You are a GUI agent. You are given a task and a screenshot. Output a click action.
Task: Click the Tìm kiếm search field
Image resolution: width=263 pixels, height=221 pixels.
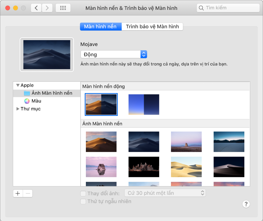tap(228, 8)
